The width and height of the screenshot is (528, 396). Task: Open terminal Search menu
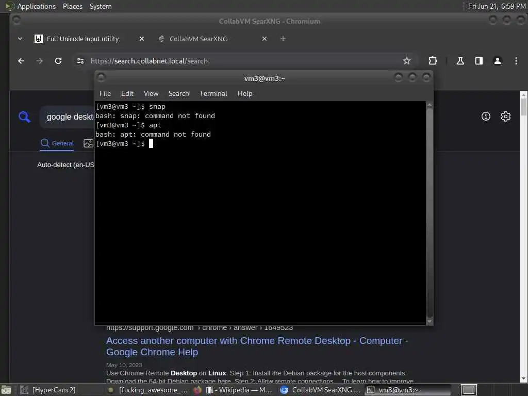[178, 94]
